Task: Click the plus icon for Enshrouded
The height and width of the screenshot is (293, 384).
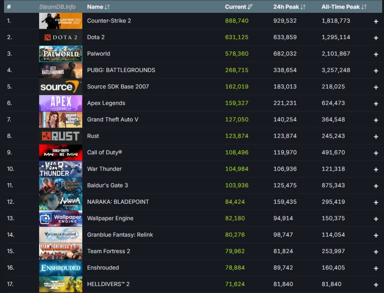Action: (376, 268)
